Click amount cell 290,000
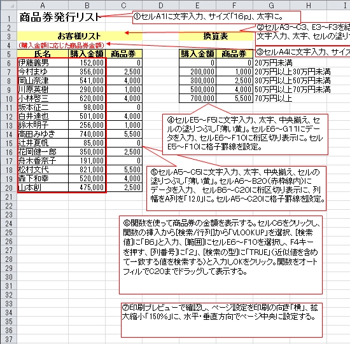Image resolution: width=350 pixels, height=344 pixels. click(87, 90)
